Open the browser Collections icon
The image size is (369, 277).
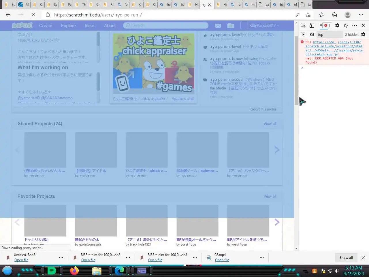tap(334, 15)
